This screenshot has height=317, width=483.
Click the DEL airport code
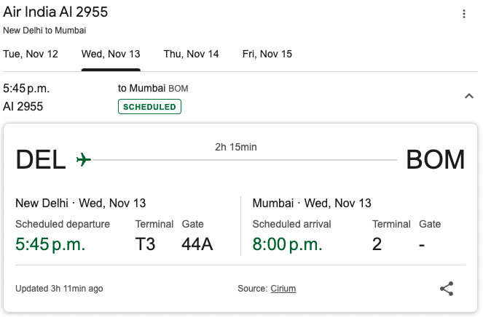42,159
